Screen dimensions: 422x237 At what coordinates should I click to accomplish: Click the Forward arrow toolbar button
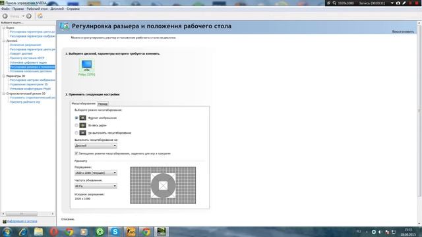tap(29, 16)
